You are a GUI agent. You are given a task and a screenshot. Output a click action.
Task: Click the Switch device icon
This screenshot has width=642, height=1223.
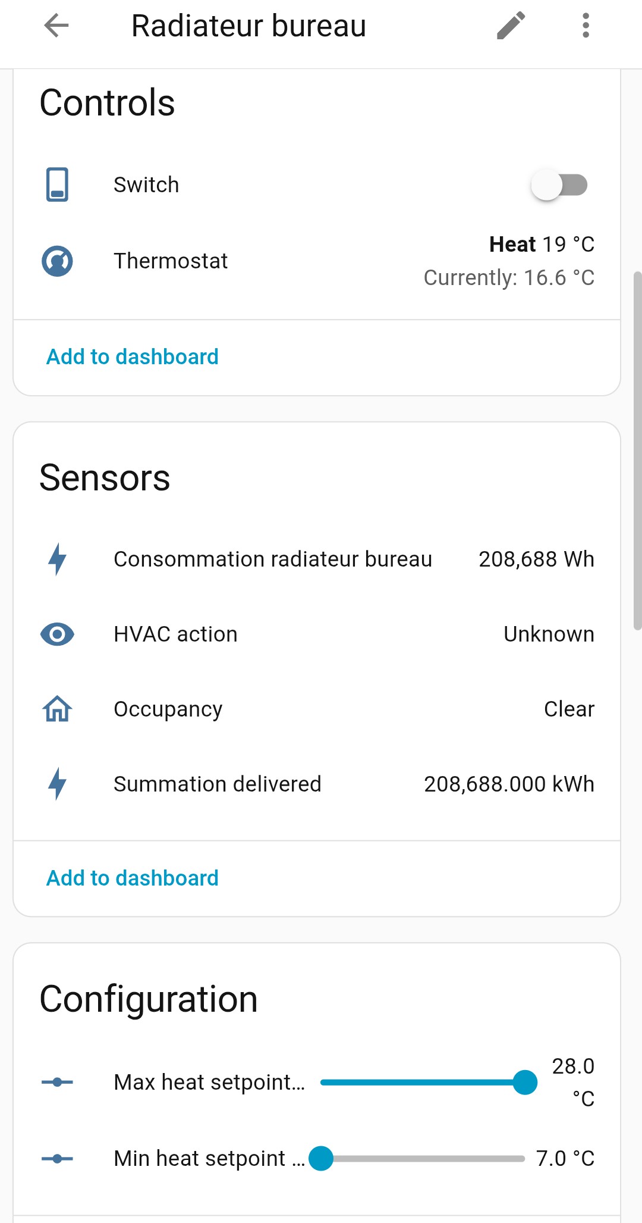pos(58,185)
